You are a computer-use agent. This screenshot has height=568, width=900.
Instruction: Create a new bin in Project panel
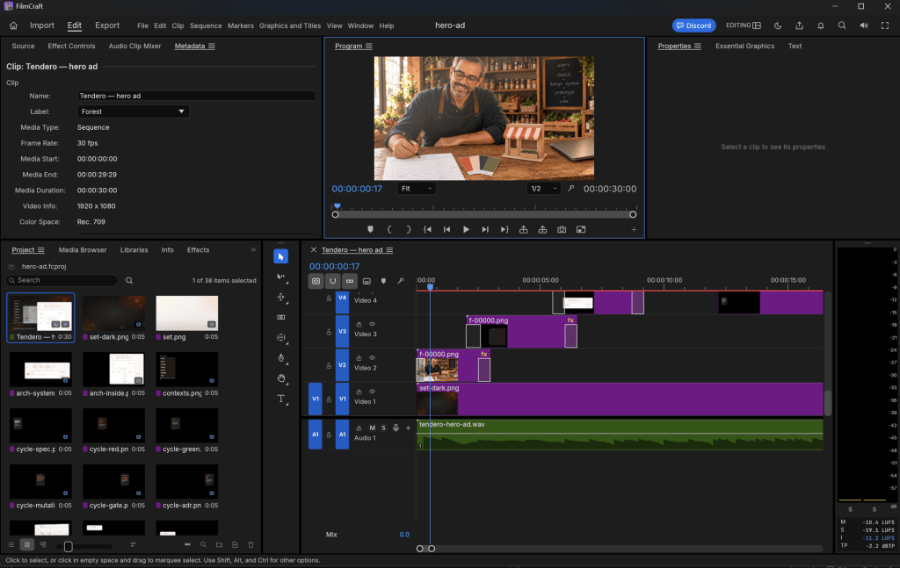point(219,544)
